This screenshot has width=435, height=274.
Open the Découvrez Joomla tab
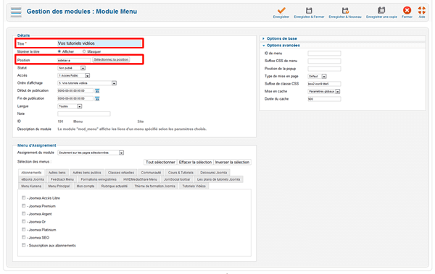(214, 173)
